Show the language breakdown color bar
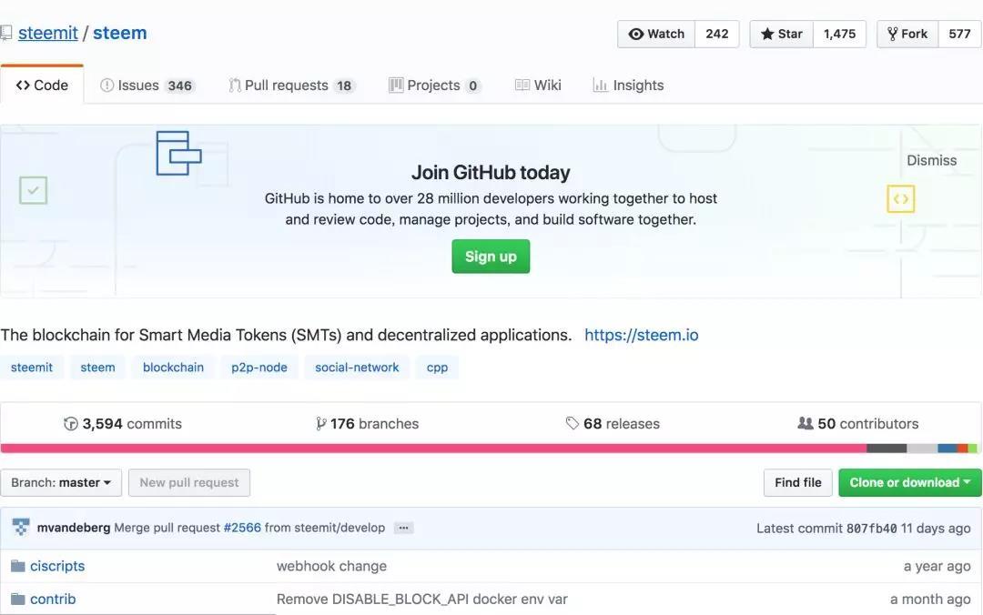983x615 pixels. click(x=489, y=449)
